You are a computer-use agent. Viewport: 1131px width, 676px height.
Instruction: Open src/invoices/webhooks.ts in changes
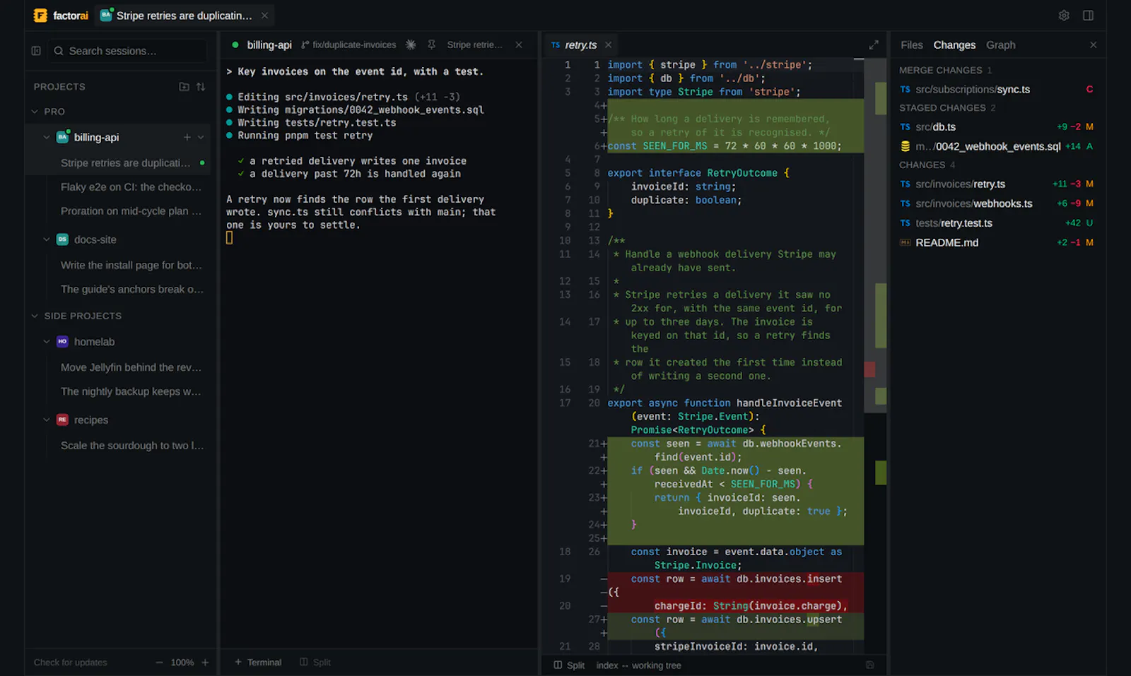tap(996, 203)
